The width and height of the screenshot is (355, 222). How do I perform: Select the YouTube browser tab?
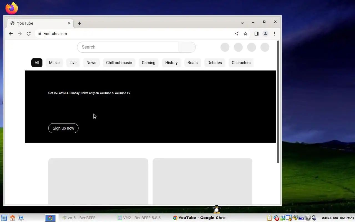click(40, 23)
